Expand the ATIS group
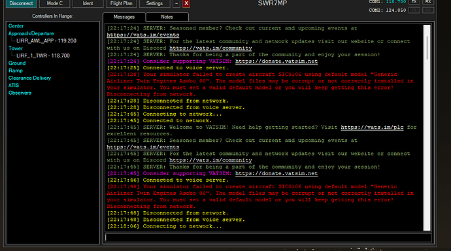This screenshot has height=251, width=451. coord(14,86)
